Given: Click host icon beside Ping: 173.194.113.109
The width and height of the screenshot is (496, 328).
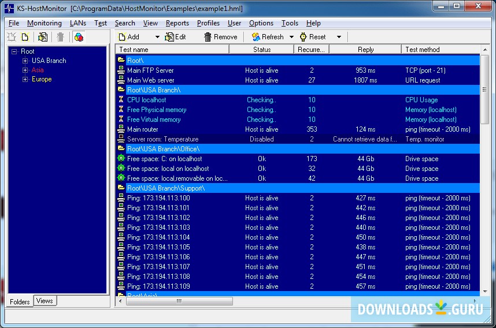Looking at the screenshot, I should click(121, 286).
